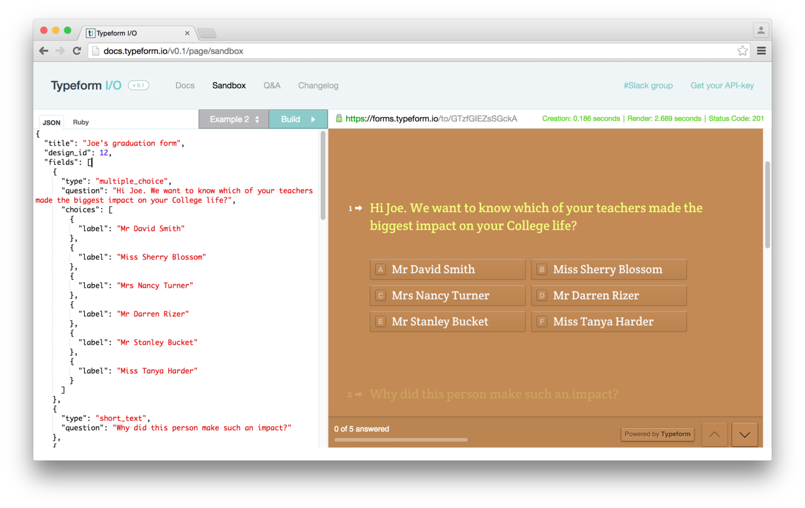The width and height of the screenshot is (805, 508).
Task: Open the Chrome user profile icon
Action: tap(760, 30)
